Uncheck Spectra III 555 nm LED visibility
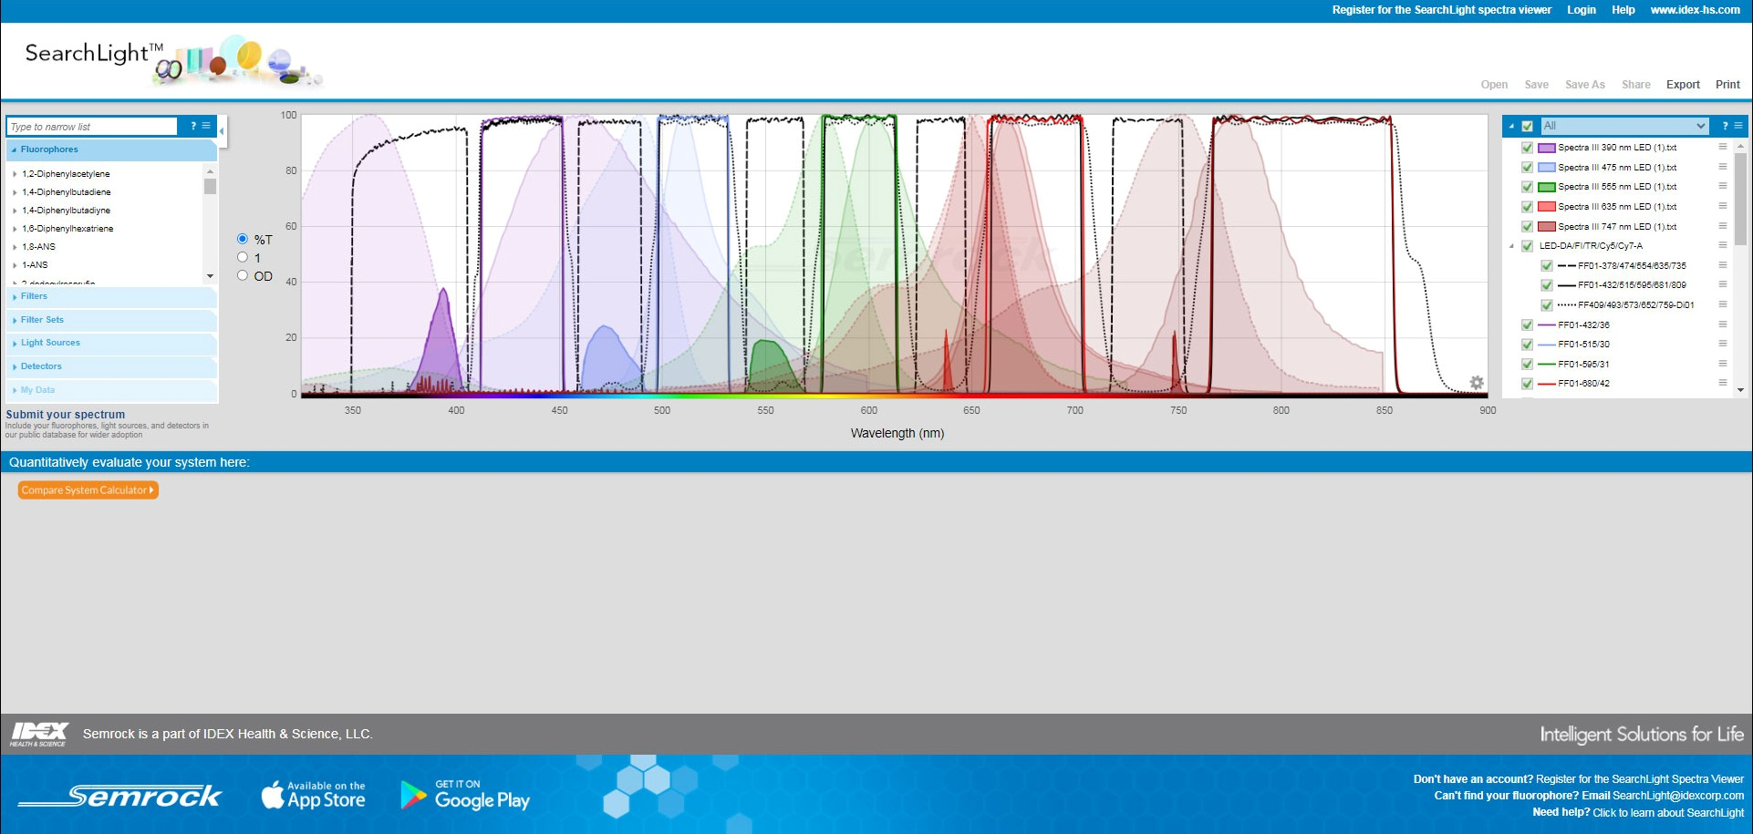 pos(1528,187)
